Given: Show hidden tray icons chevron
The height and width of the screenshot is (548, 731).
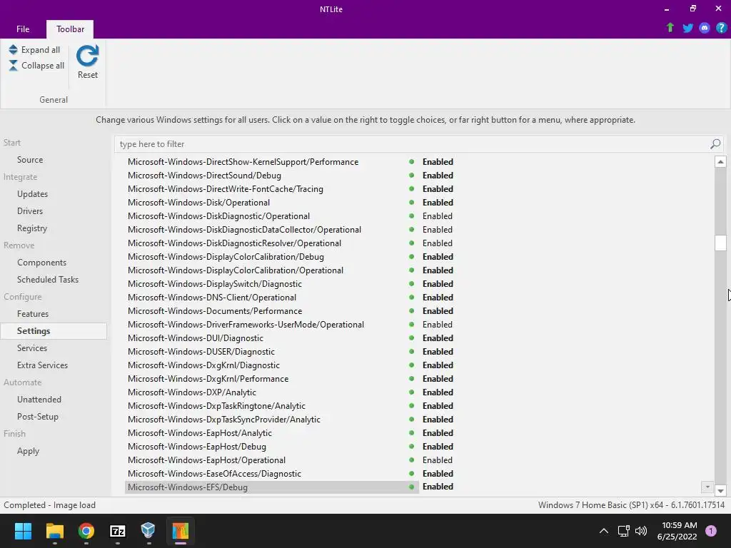Looking at the screenshot, I should (x=604, y=531).
